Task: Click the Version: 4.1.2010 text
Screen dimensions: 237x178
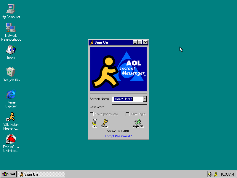Action: (118, 131)
